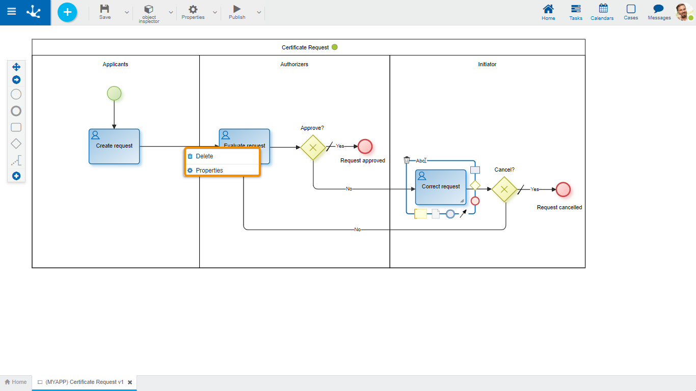Screen dimensions: 696x391
Task: Close the Certificate Request v1 tab
Action: 130,382
